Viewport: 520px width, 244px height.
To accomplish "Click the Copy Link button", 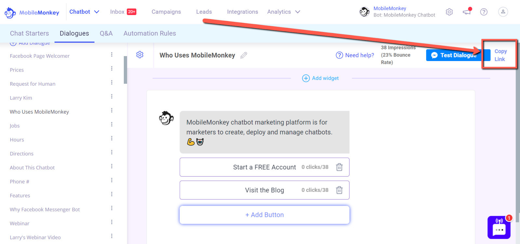I will pos(500,55).
